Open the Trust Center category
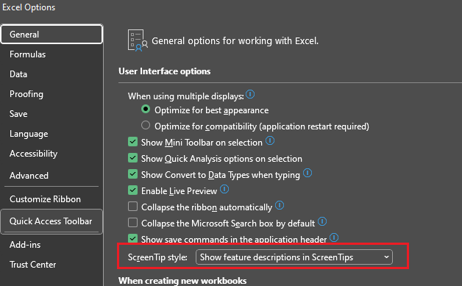 click(51, 265)
